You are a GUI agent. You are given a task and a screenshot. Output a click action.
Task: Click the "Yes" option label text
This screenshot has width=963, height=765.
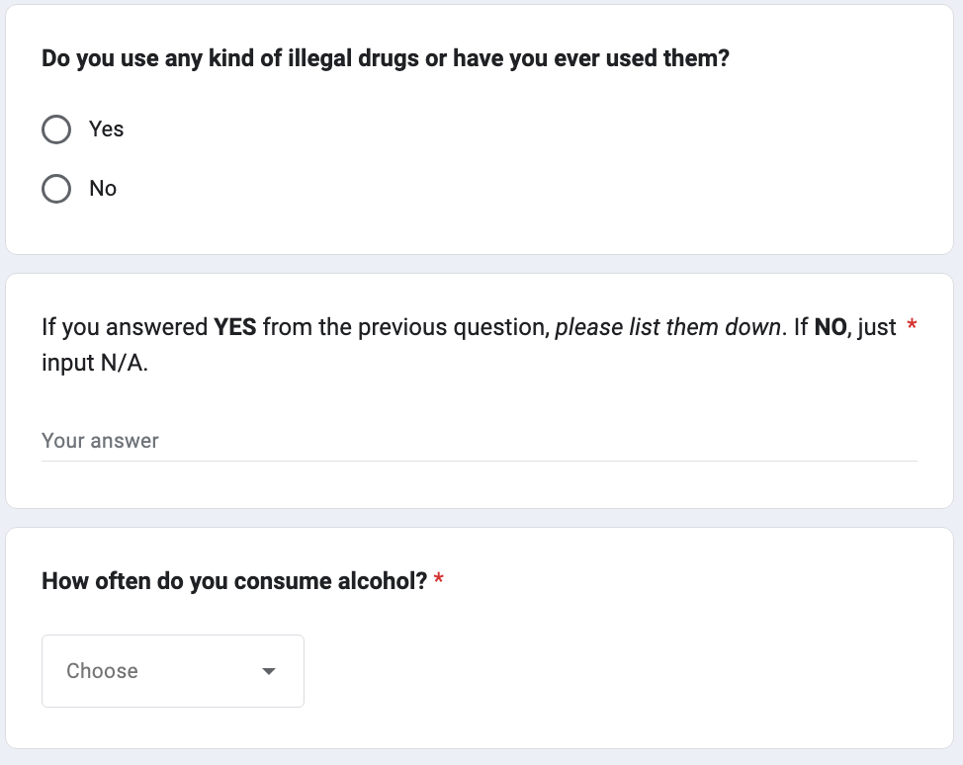[x=106, y=129]
